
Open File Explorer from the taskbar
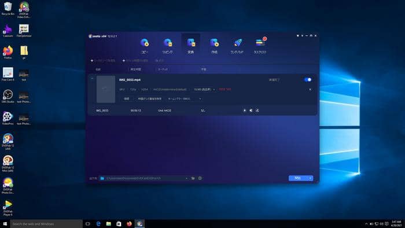tap(109, 223)
